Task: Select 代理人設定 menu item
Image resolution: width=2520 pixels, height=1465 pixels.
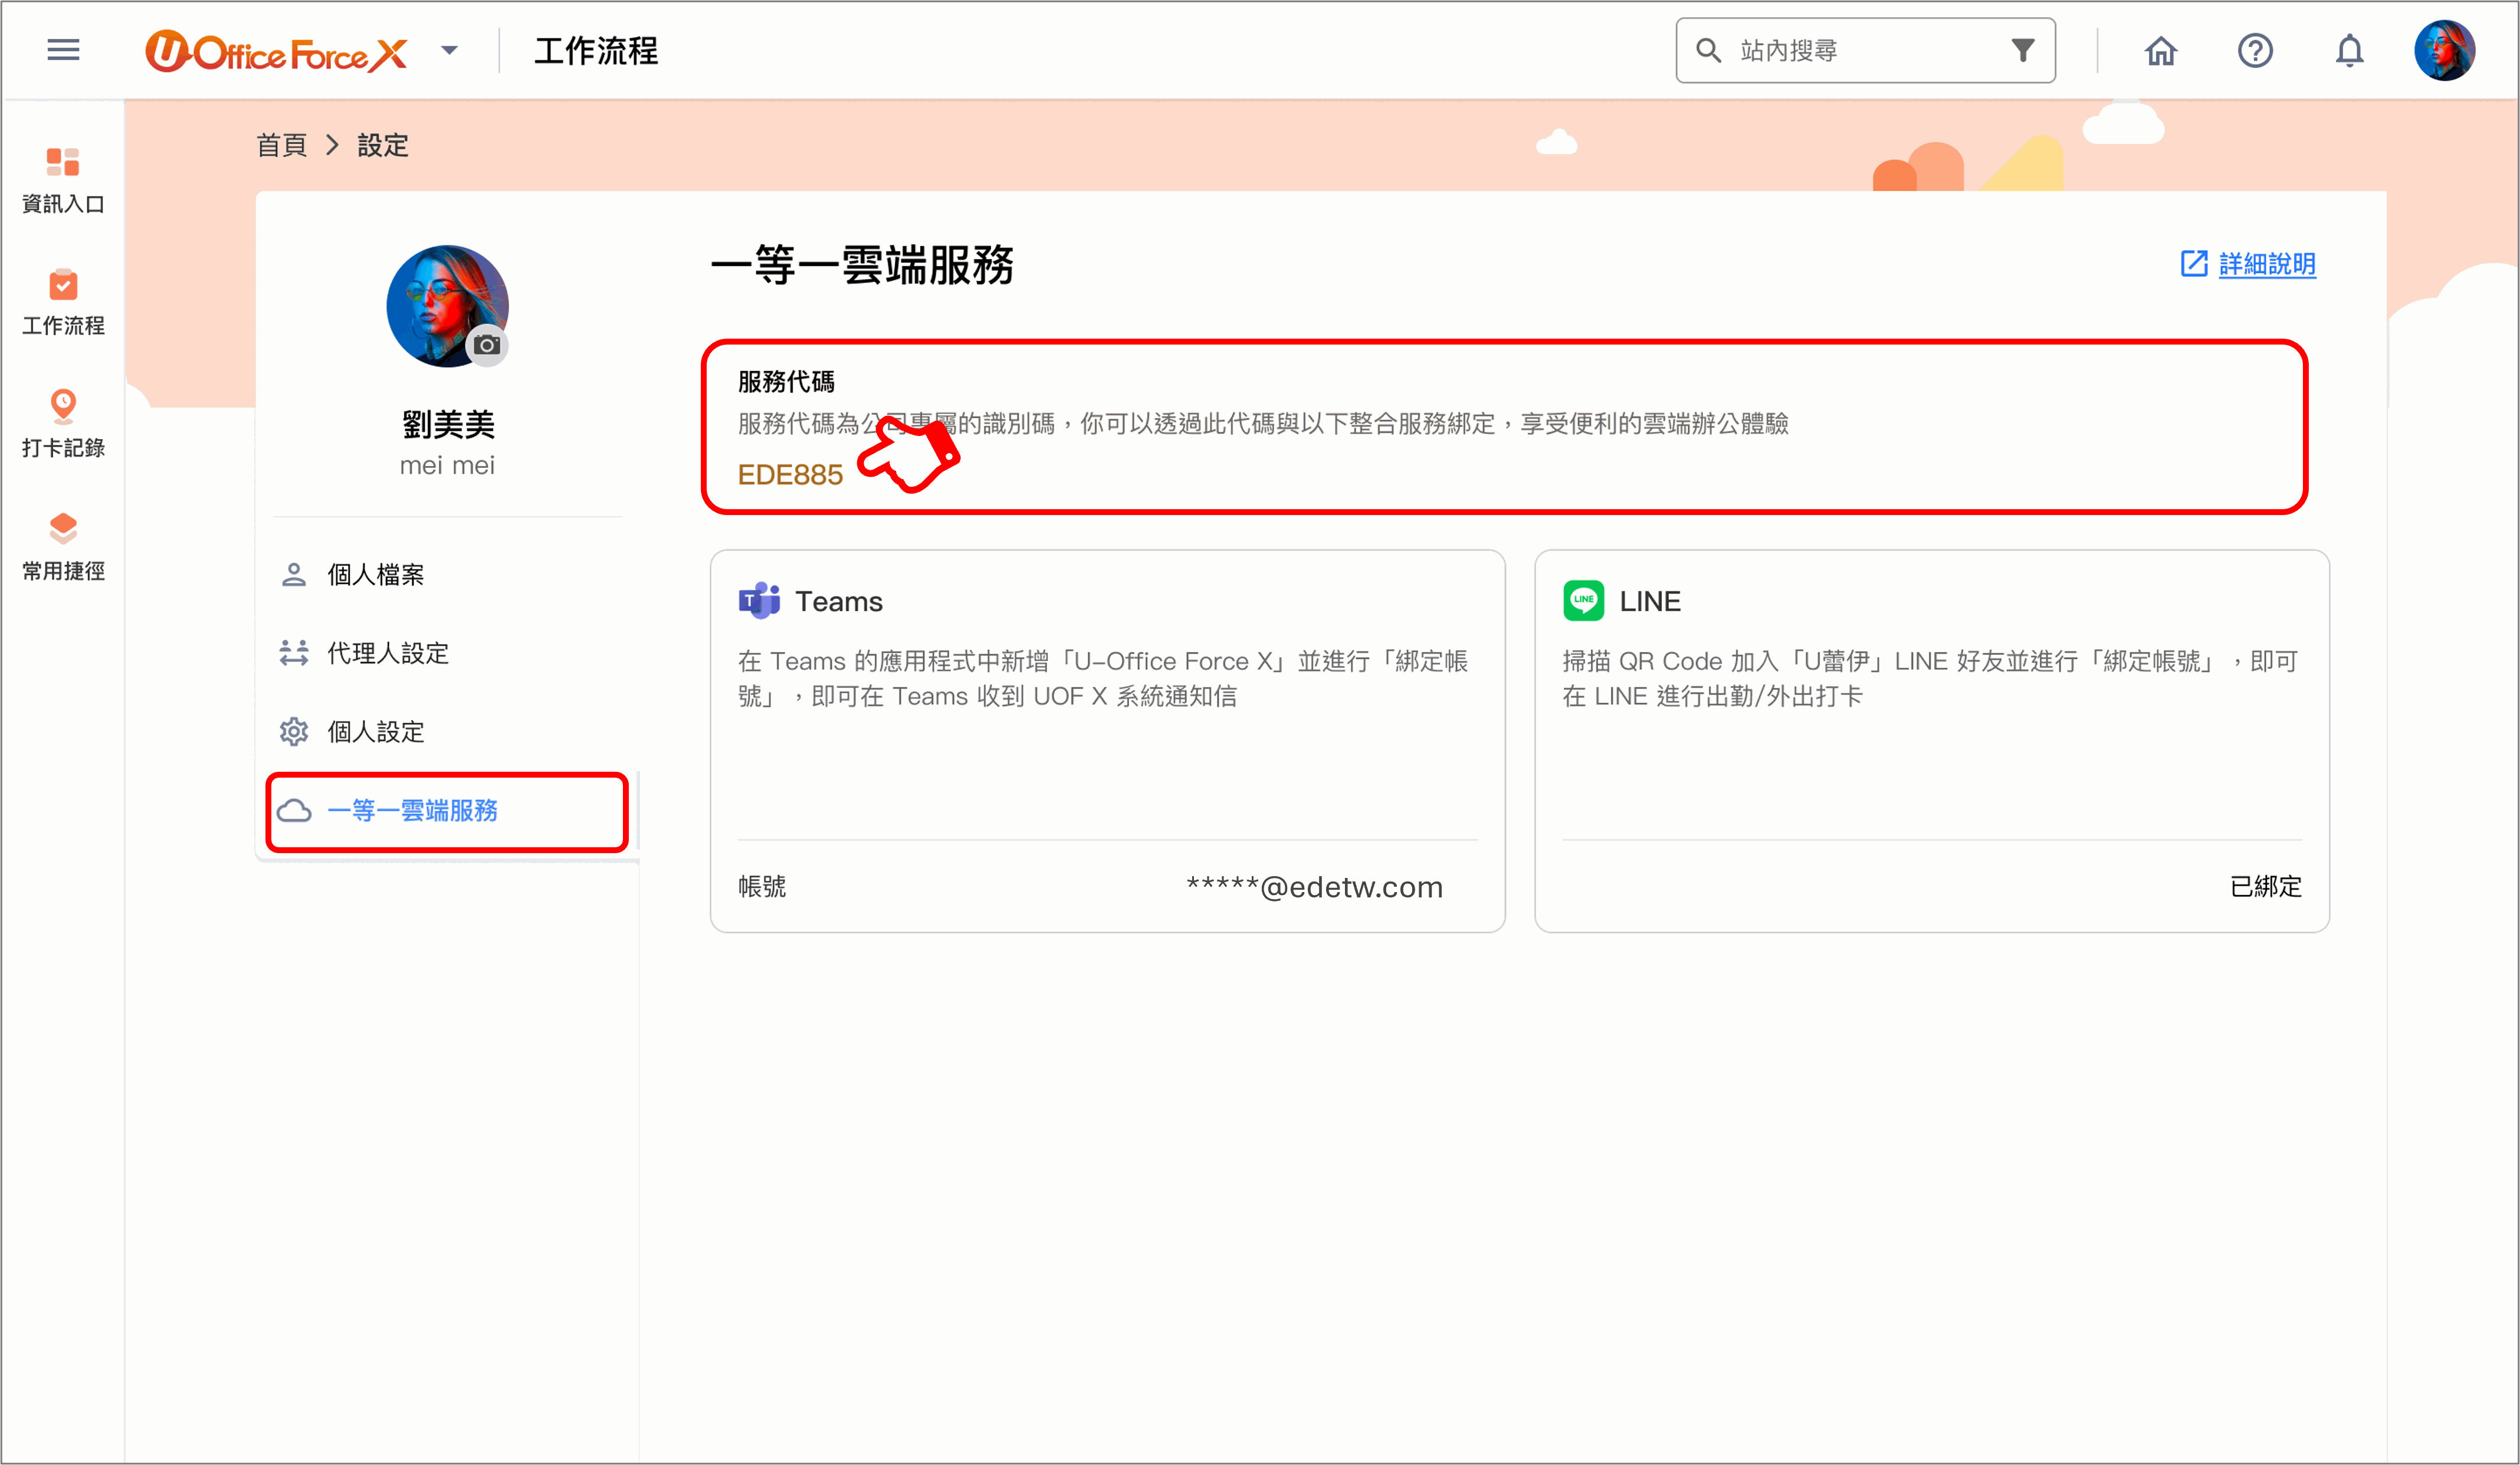Action: (387, 653)
